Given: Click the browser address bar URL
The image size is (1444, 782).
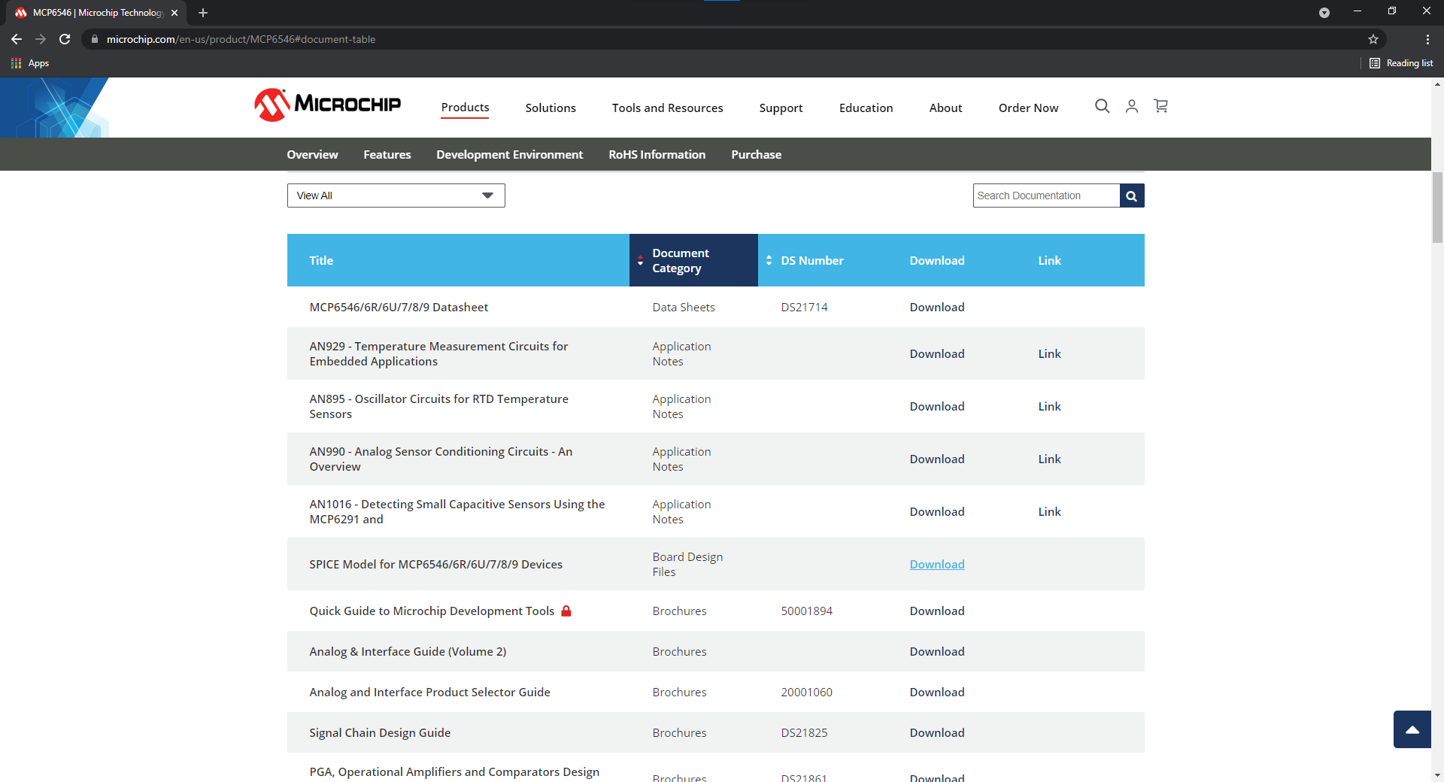Looking at the screenshot, I should 241,39.
